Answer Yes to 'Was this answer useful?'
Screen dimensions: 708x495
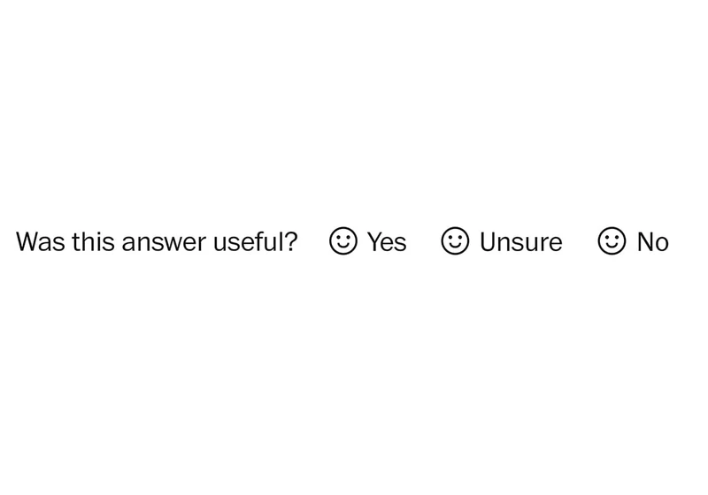point(387,242)
